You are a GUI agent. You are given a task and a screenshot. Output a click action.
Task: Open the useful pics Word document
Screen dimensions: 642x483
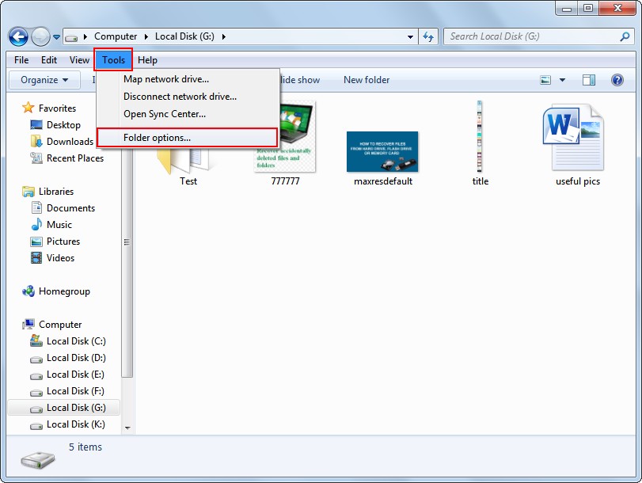(x=576, y=139)
